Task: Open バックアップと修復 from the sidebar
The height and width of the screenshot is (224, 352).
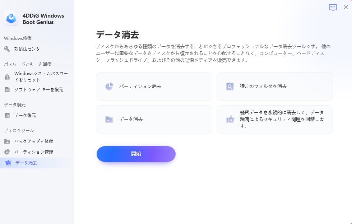Action: [34, 141]
